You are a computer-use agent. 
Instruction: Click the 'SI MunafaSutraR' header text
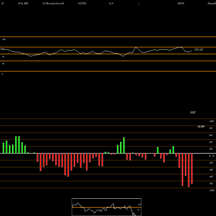[53, 3]
